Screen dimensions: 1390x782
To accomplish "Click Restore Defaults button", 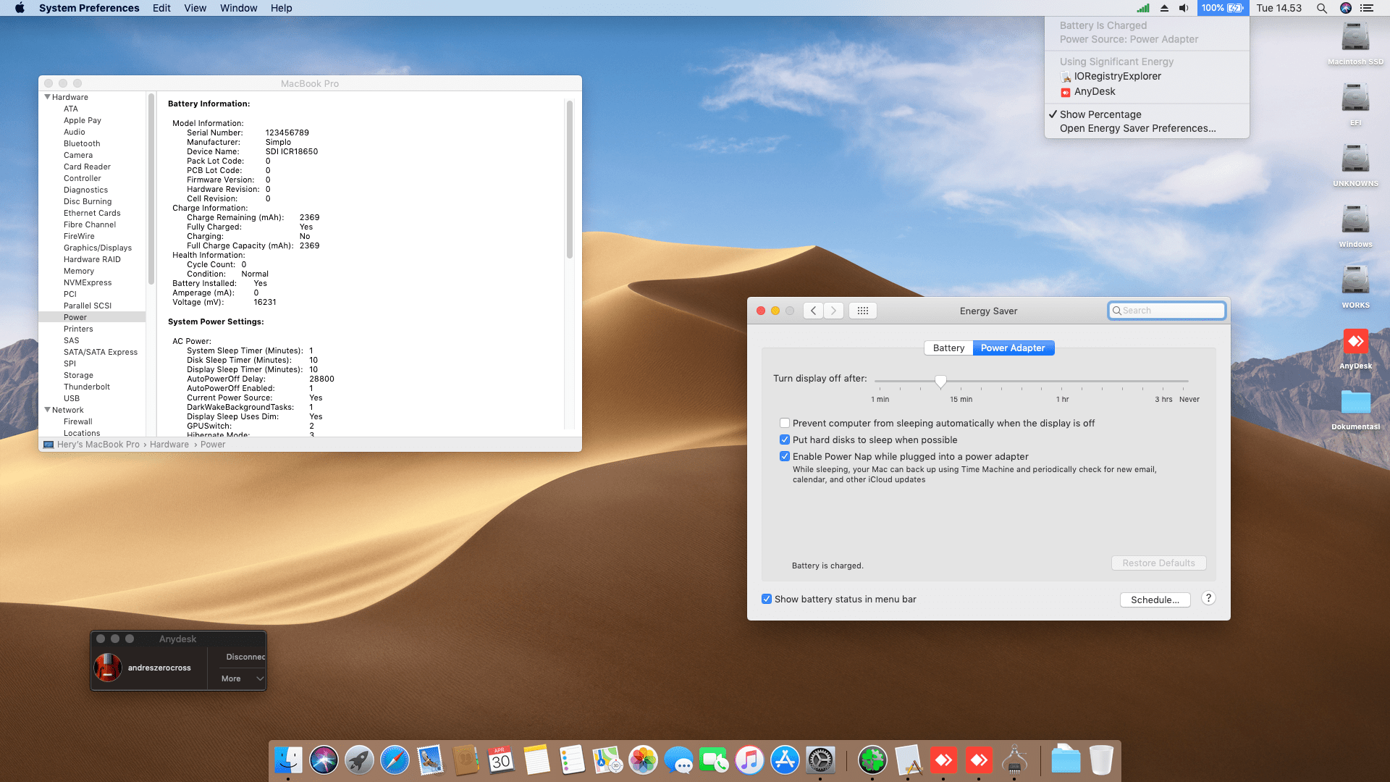I will point(1158,563).
